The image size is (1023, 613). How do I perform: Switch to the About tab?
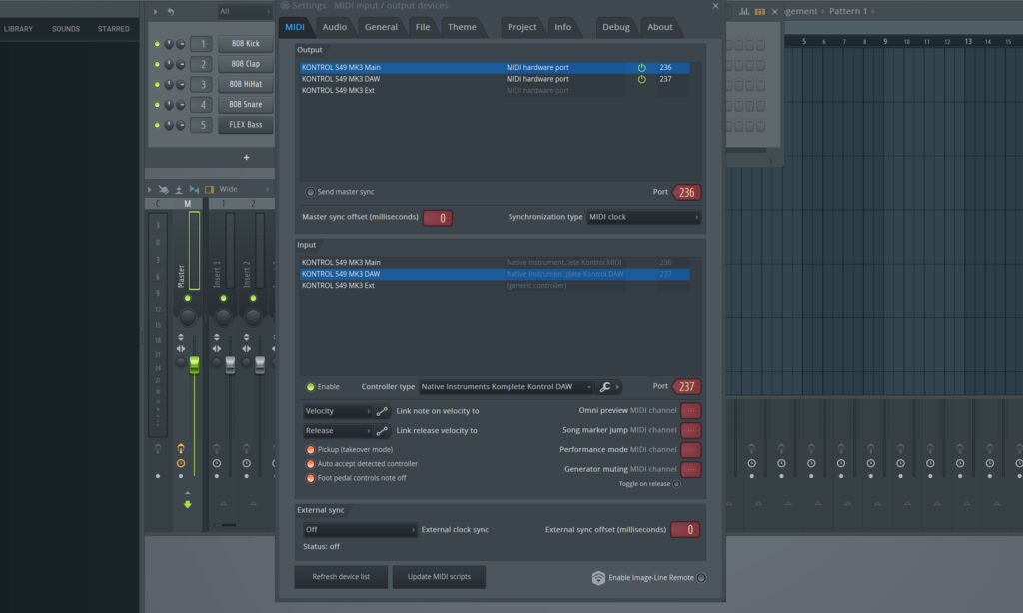point(659,27)
